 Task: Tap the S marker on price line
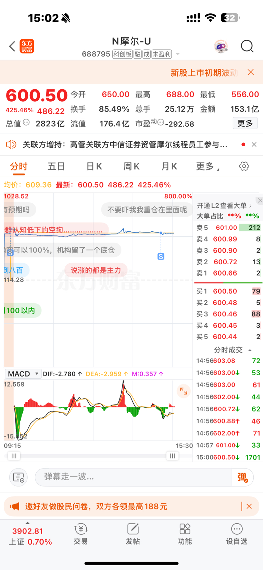[161, 256]
